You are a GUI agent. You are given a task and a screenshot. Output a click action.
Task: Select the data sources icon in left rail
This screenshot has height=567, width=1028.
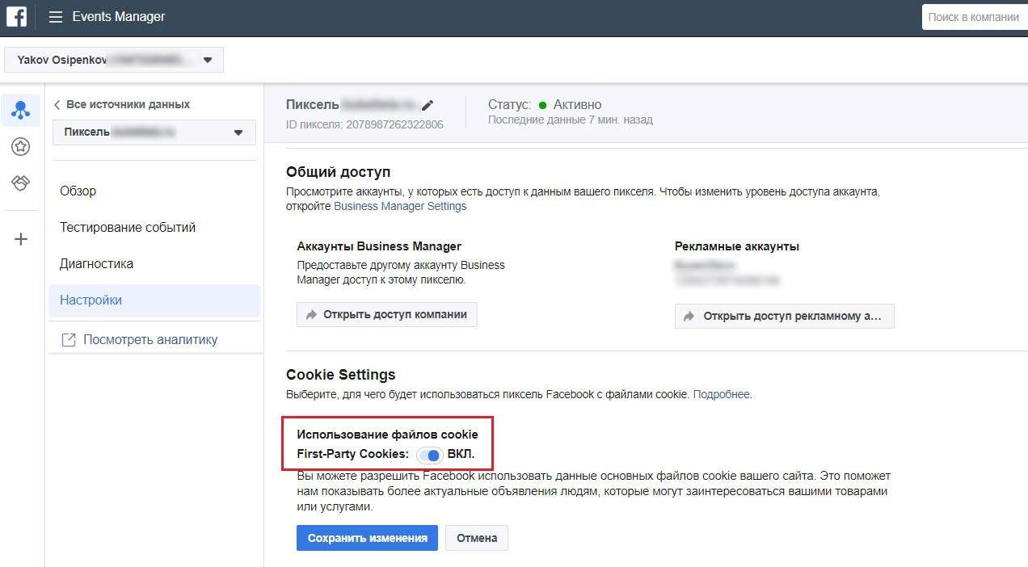point(21,111)
